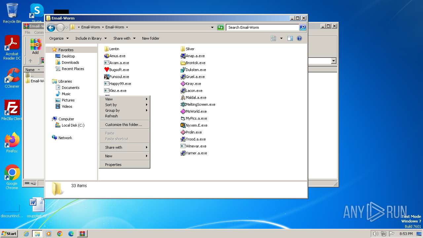The image size is (423, 238).
Task: Toggle the preview pane button
Action: pyautogui.click(x=290, y=38)
